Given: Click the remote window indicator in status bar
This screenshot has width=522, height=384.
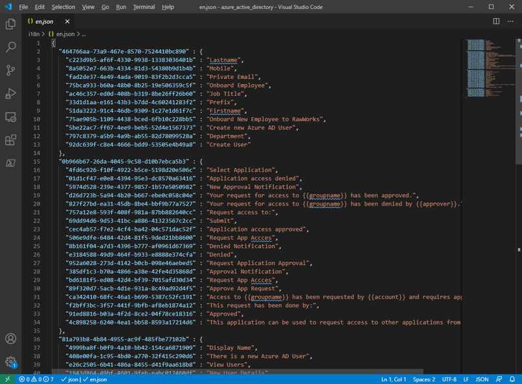Looking at the screenshot, I should click(7, 379).
